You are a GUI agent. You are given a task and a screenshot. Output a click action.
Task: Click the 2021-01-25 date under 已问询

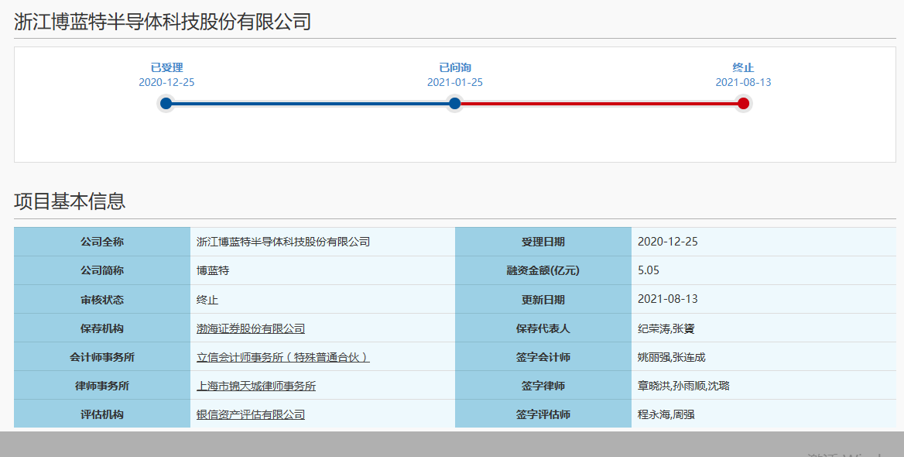point(455,83)
